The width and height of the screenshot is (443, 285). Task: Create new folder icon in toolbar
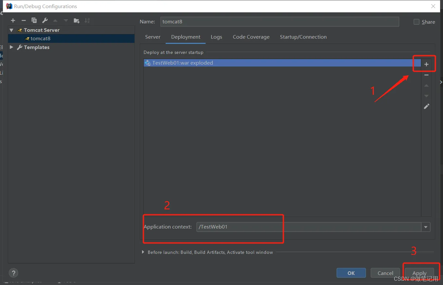(77, 20)
